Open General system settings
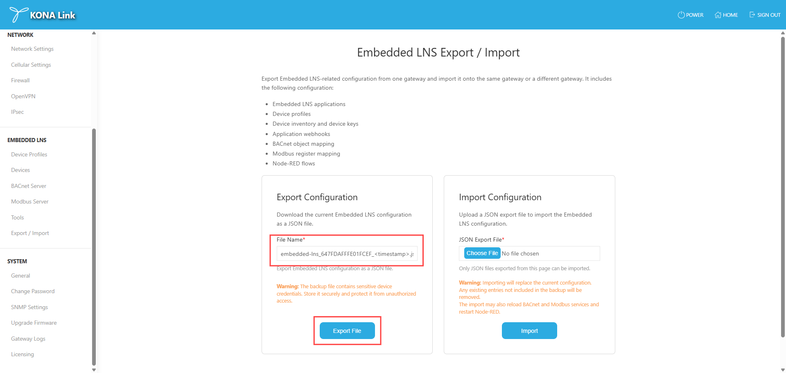The width and height of the screenshot is (786, 373). click(x=20, y=276)
